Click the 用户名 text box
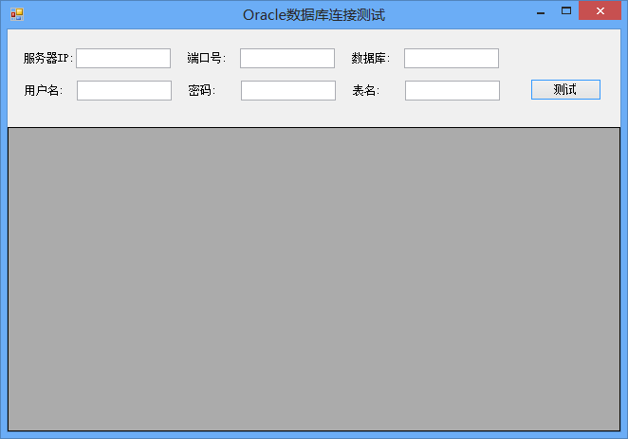This screenshot has height=439, width=628. pos(124,90)
